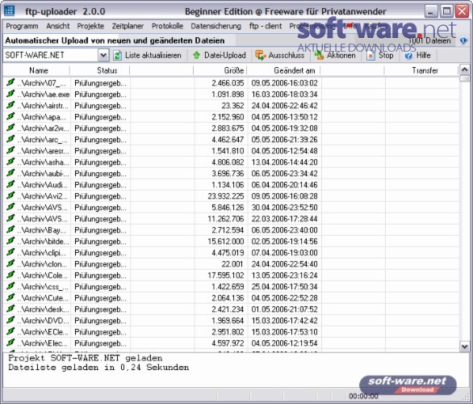
Task: Click the Hilfe button label
Action: 423,55
